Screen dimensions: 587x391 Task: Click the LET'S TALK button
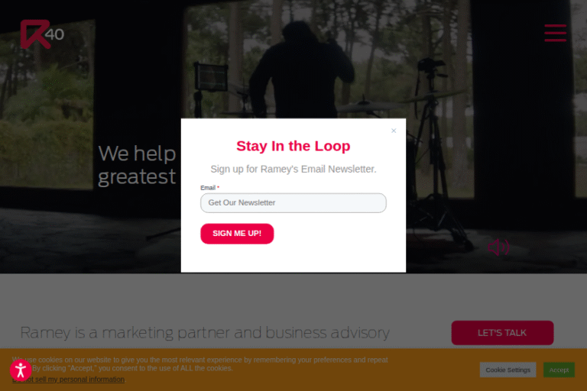point(502,333)
